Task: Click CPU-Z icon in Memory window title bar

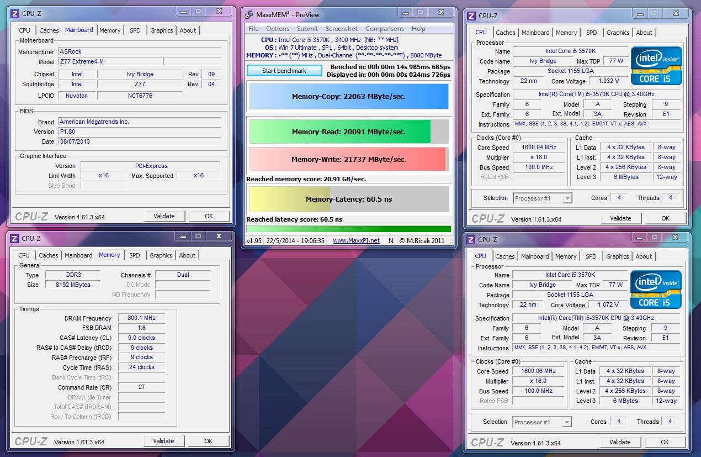Action: (14, 239)
